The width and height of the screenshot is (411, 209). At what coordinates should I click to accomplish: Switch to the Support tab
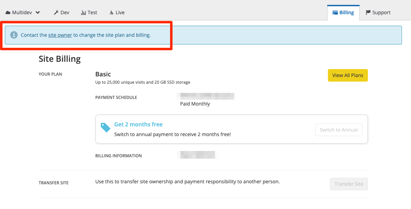pyautogui.click(x=378, y=12)
